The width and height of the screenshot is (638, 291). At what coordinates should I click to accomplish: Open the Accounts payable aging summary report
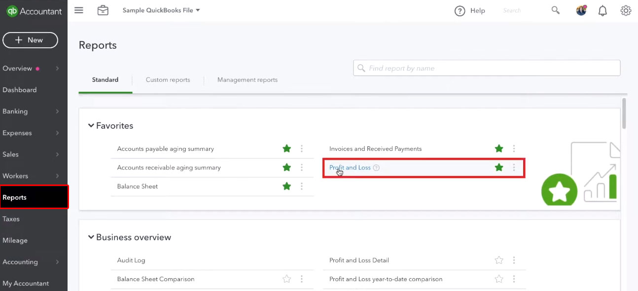[166, 149]
